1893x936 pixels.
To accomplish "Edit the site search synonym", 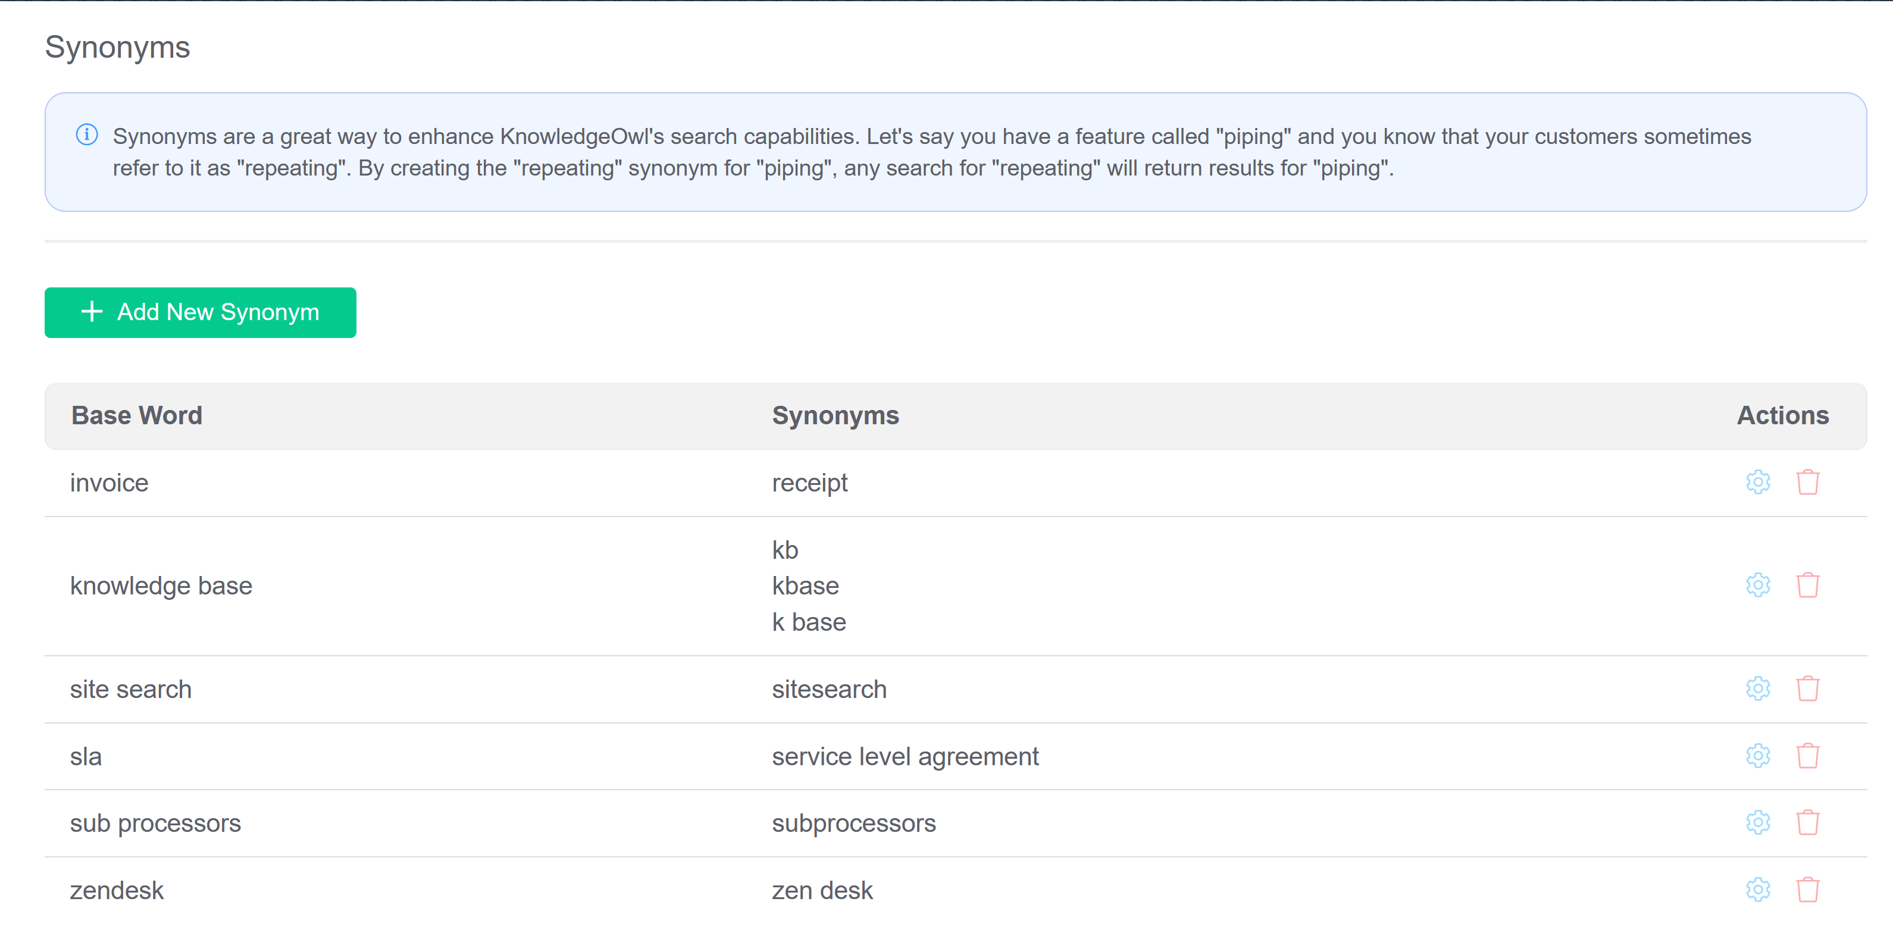I will pos(1757,689).
